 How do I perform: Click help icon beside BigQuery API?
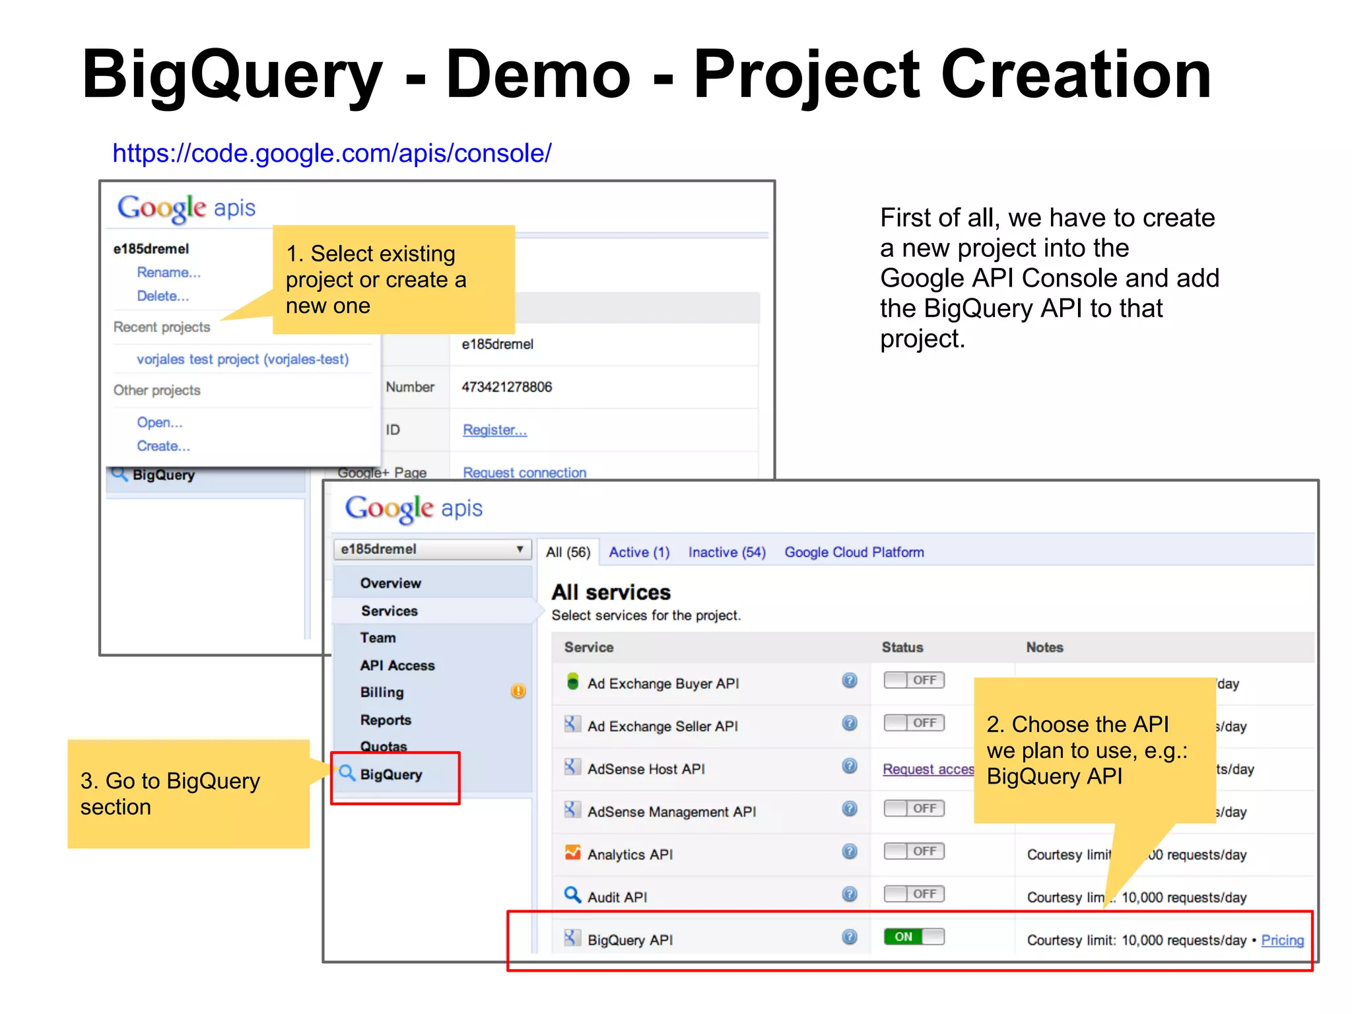[x=850, y=937]
